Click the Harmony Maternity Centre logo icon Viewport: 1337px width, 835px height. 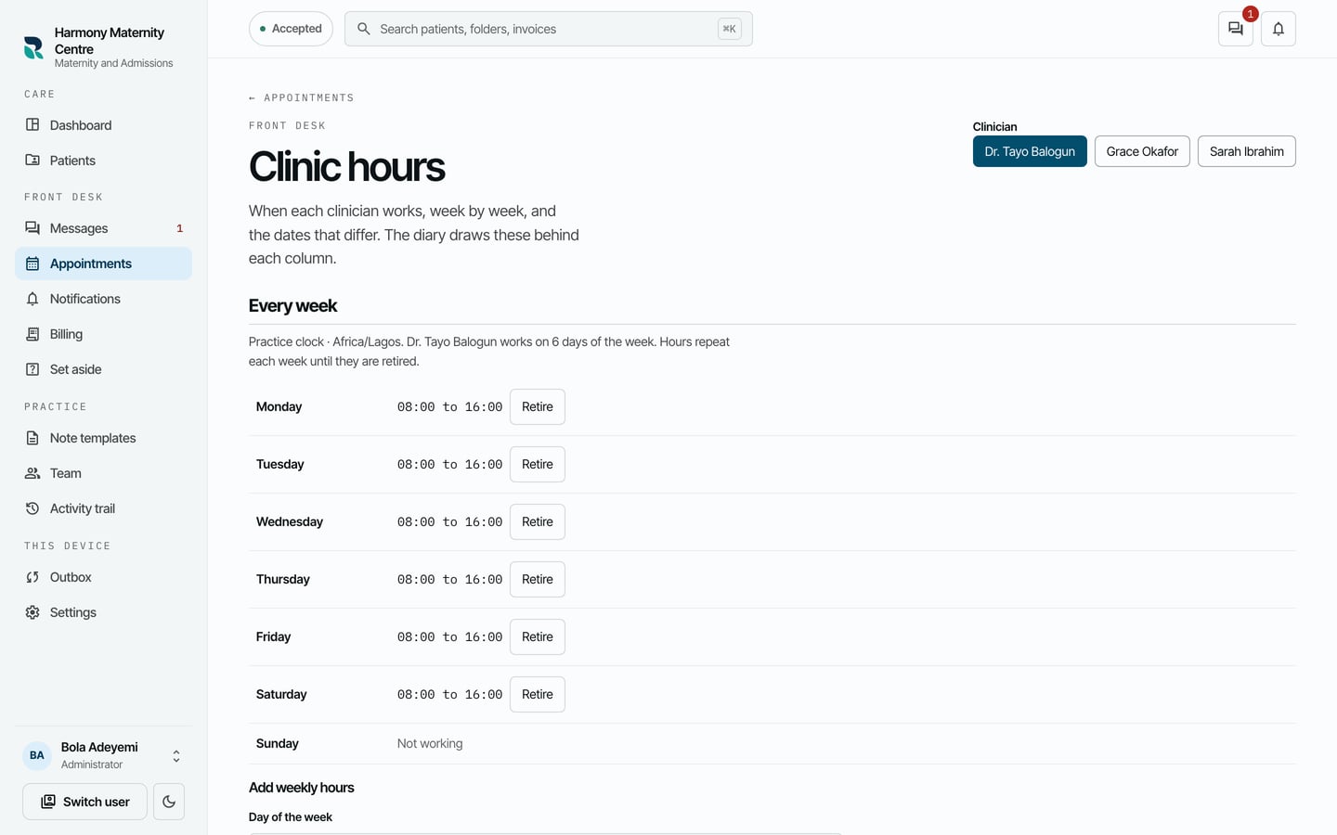click(x=33, y=47)
